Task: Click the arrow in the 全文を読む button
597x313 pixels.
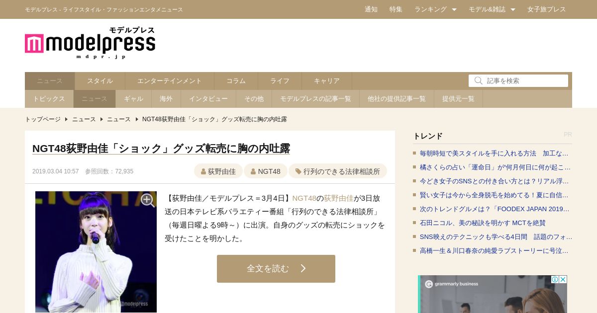Action: [303, 268]
